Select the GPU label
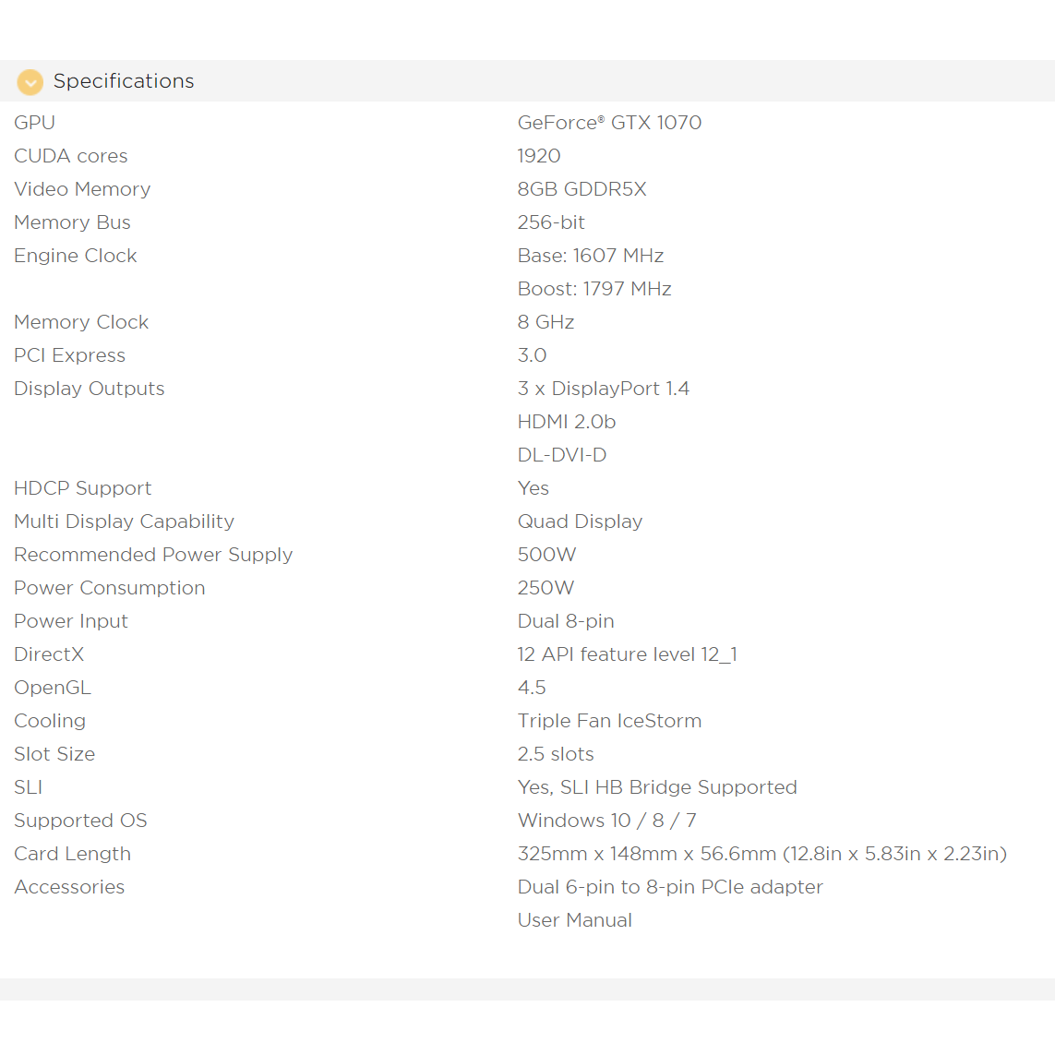Viewport: 1055px width, 1055px height. click(x=34, y=123)
